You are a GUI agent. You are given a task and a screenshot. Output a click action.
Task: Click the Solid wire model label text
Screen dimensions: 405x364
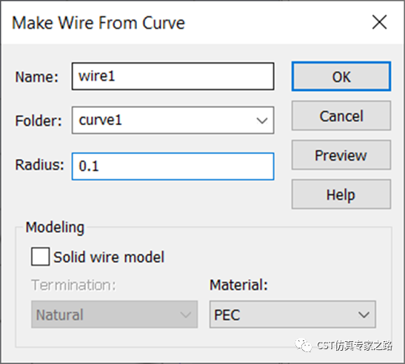pyautogui.click(x=109, y=257)
